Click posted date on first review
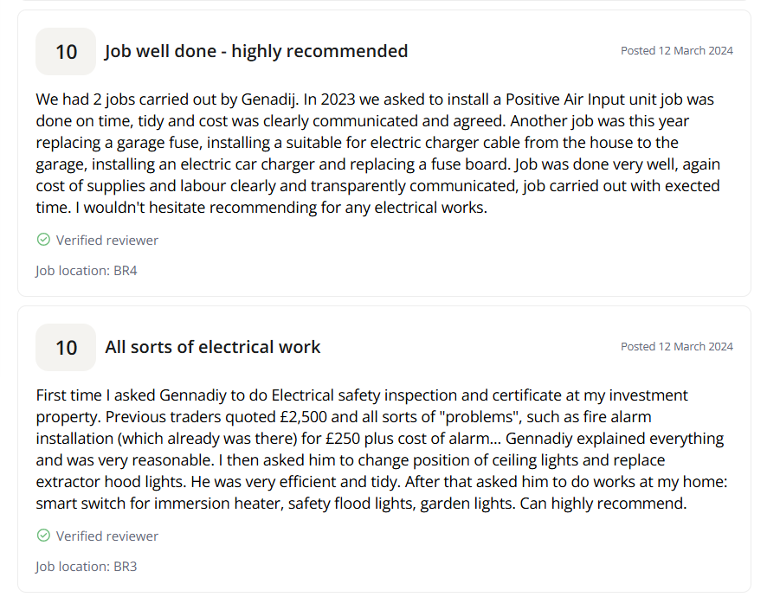 click(677, 50)
